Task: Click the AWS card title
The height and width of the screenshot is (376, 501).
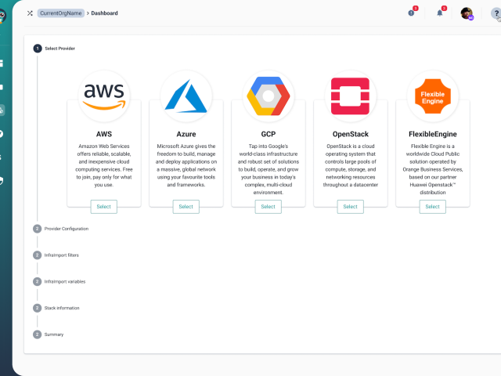Action: click(104, 134)
